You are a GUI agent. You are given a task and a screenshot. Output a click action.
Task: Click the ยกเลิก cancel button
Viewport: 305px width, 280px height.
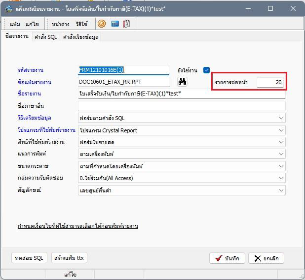coord(266,258)
